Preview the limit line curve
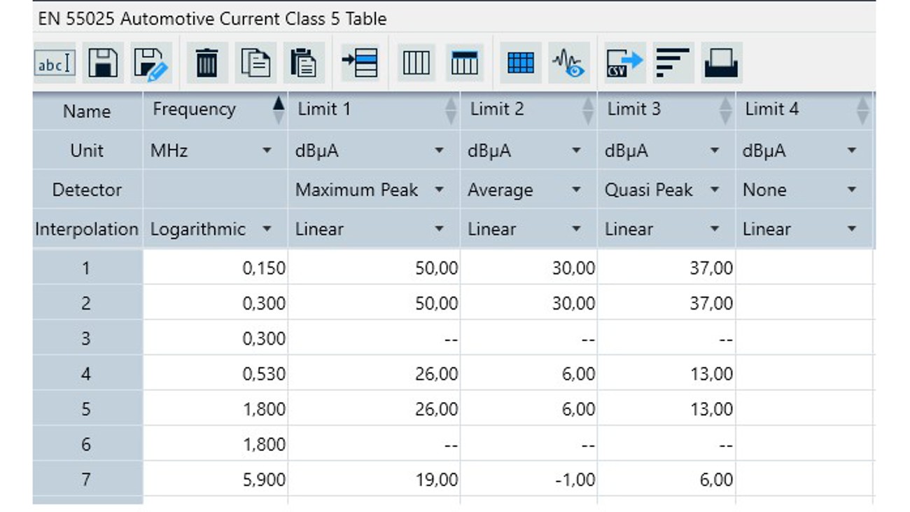 pos(568,62)
